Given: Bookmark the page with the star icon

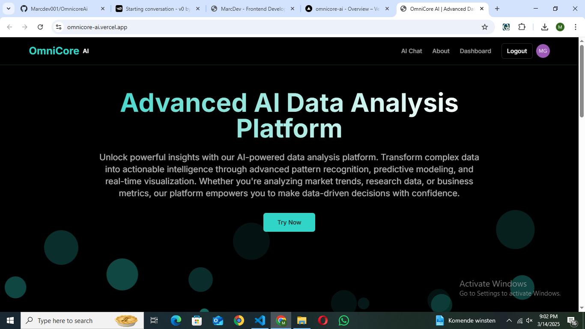Looking at the screenshot, I should pyautogui.click(x=484, y=27).
